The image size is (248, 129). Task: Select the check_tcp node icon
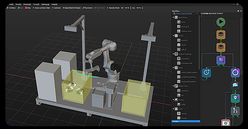(179, 91)
